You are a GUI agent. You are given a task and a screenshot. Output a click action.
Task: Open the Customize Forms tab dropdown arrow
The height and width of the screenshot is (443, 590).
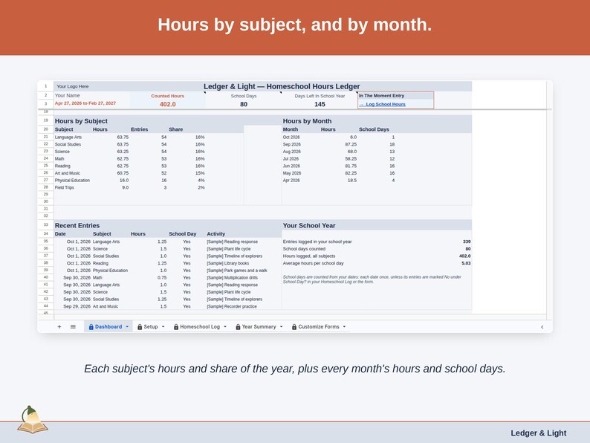344,327
